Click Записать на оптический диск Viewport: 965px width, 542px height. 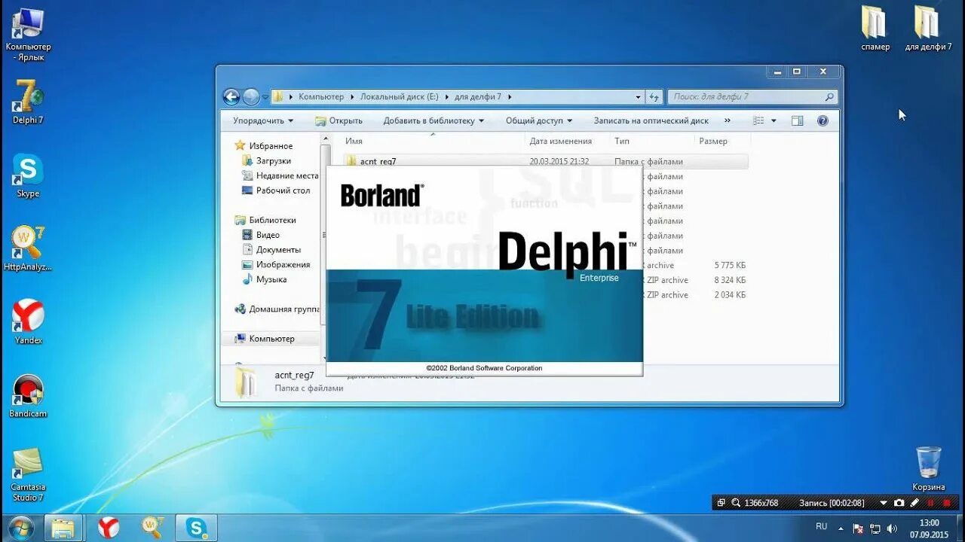pyautogui.click(x=651, y=120)
